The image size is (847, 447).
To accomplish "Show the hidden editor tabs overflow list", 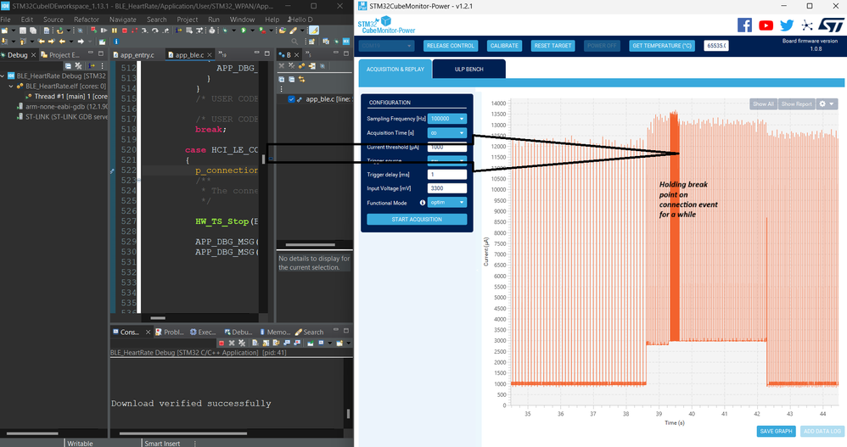I will point(222,53).
